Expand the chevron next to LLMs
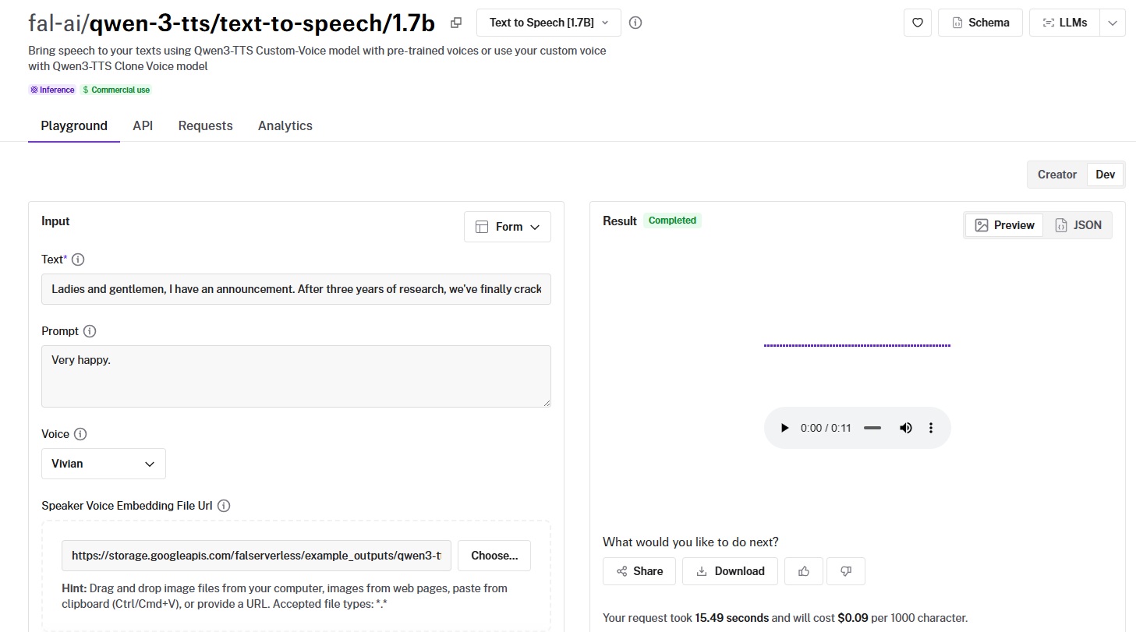This screenshot has width=1136, height=632. pos(1113,23)
